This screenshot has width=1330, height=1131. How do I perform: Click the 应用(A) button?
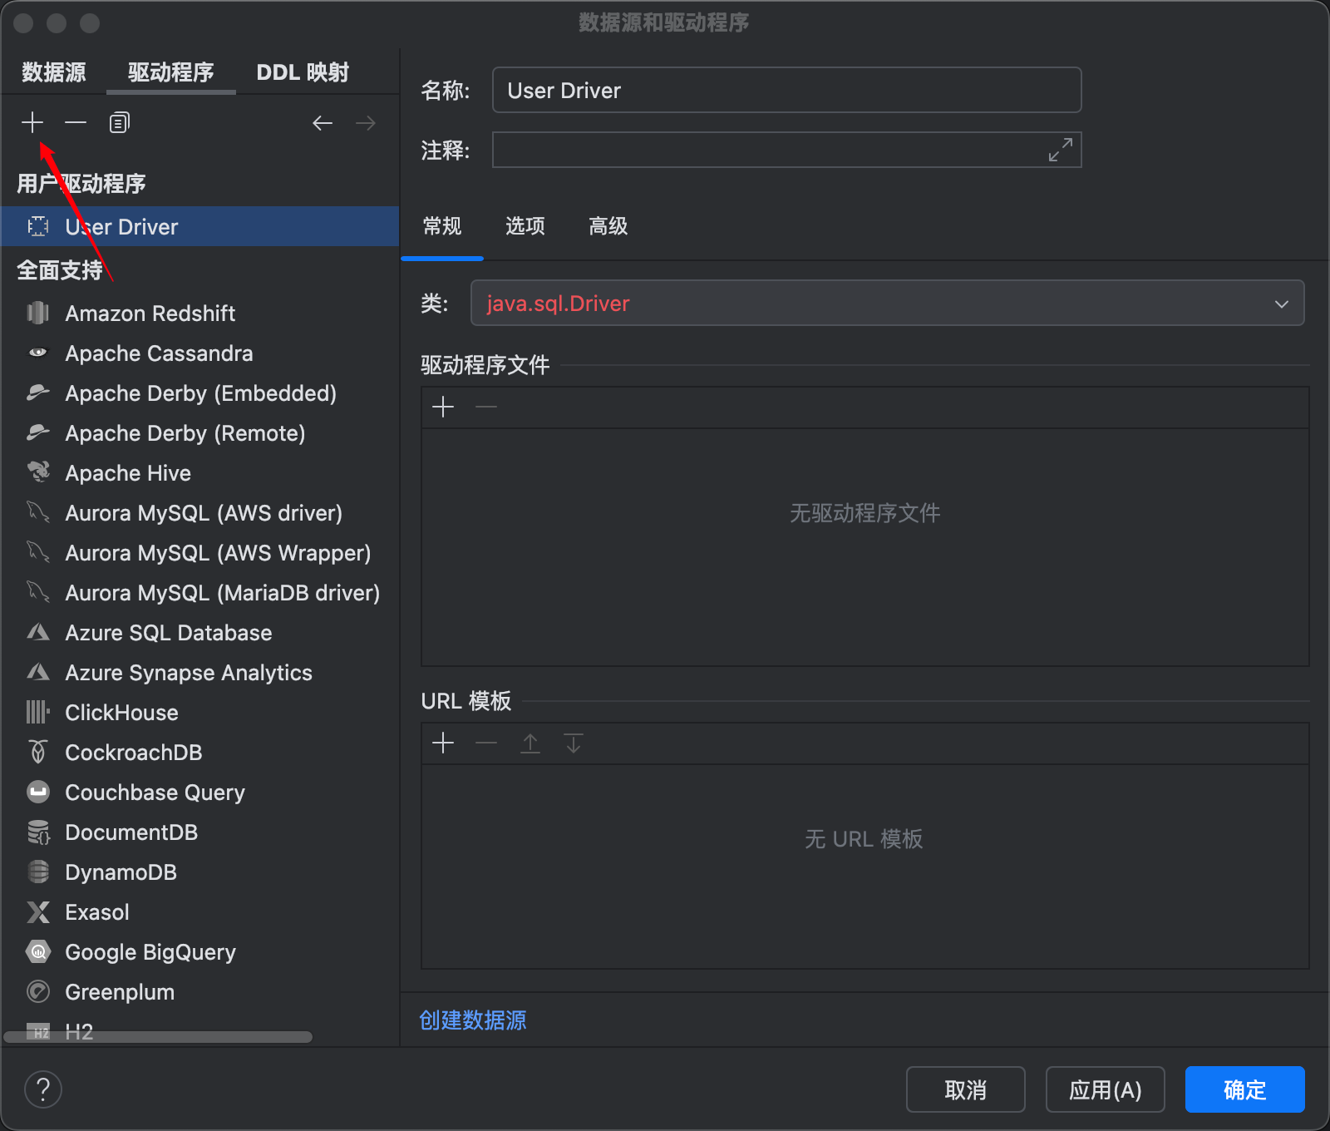pyautogui.click(x=1105, y=1089)
